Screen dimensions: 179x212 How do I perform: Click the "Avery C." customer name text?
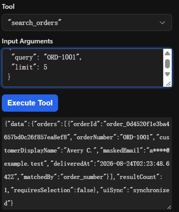80,150
